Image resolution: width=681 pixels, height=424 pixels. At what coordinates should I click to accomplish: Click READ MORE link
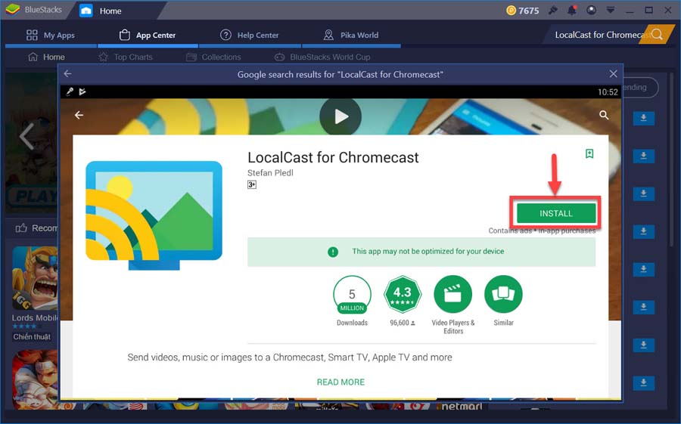(340, 382)
